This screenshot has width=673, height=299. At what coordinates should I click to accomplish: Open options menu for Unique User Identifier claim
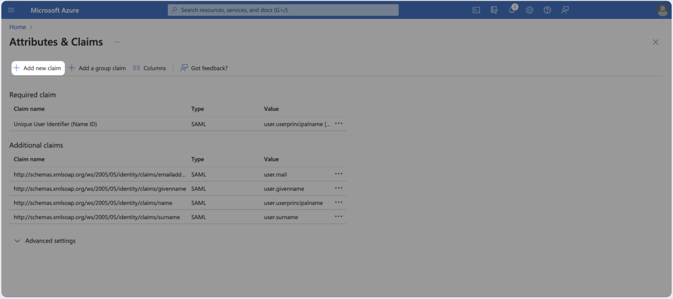(339, 124)
